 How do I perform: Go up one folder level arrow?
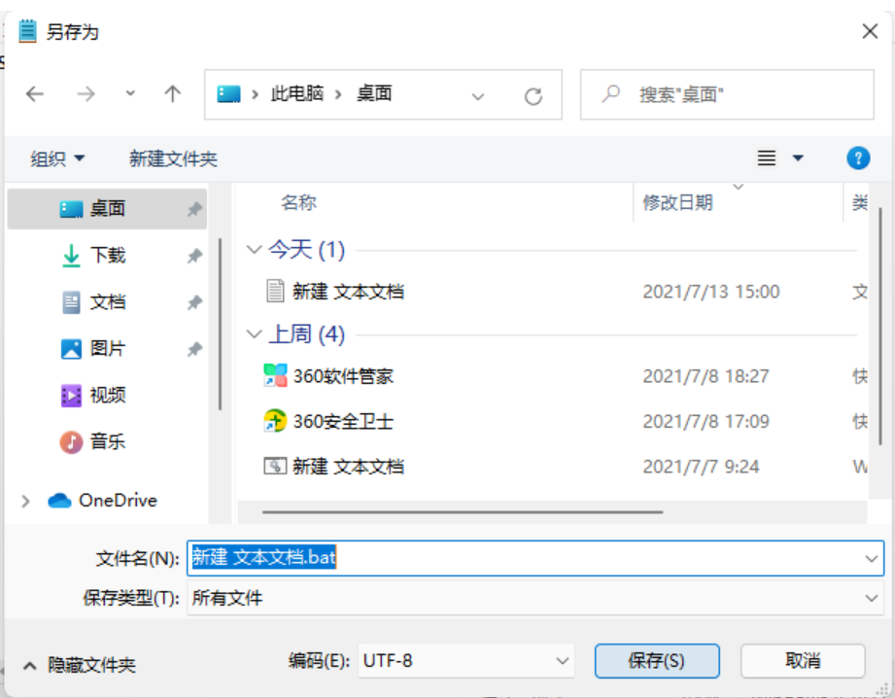172,93
